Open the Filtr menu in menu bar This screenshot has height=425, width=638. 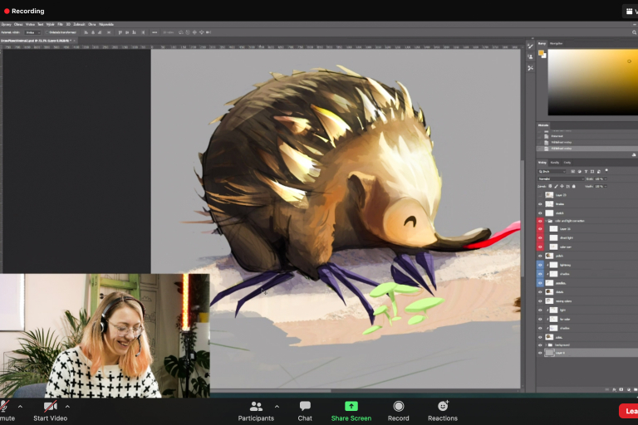click(61, 24)
